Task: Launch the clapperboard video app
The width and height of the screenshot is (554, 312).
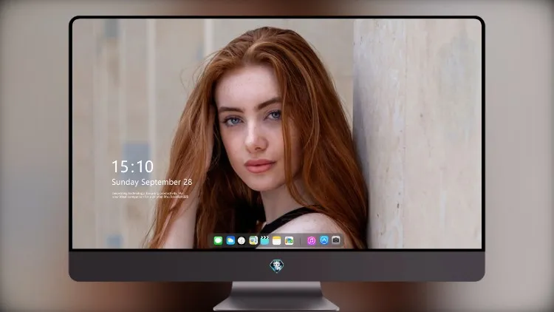Action: tap(264, 240)
